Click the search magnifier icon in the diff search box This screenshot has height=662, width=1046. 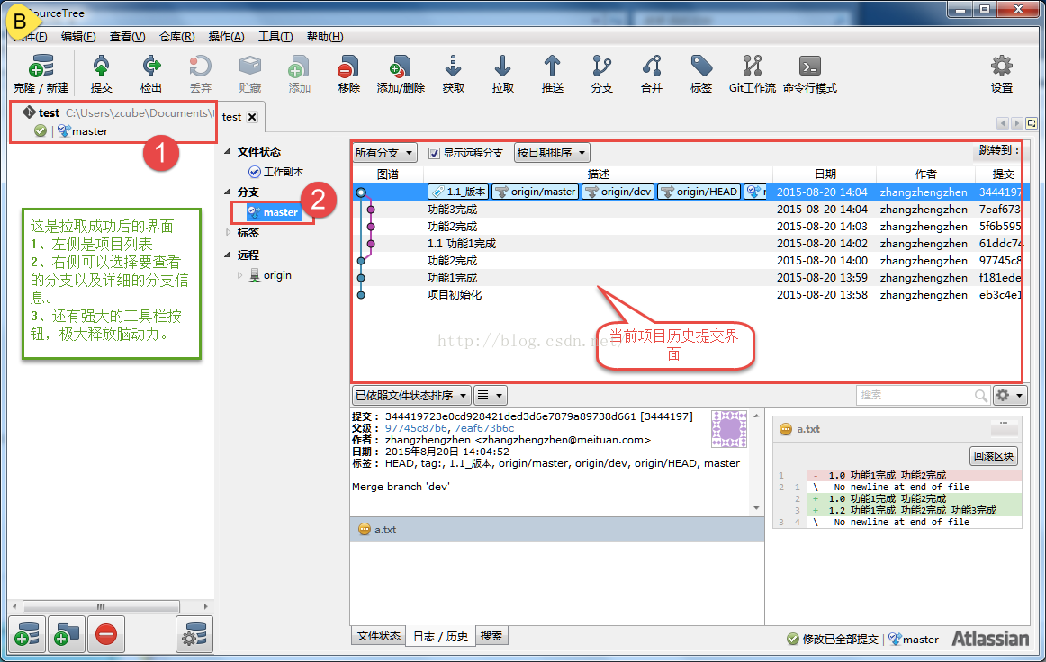tap(980, 396)
